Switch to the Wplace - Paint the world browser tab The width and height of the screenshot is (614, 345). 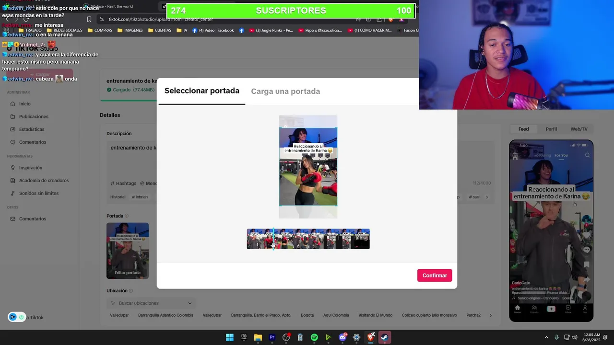(111, 6)
